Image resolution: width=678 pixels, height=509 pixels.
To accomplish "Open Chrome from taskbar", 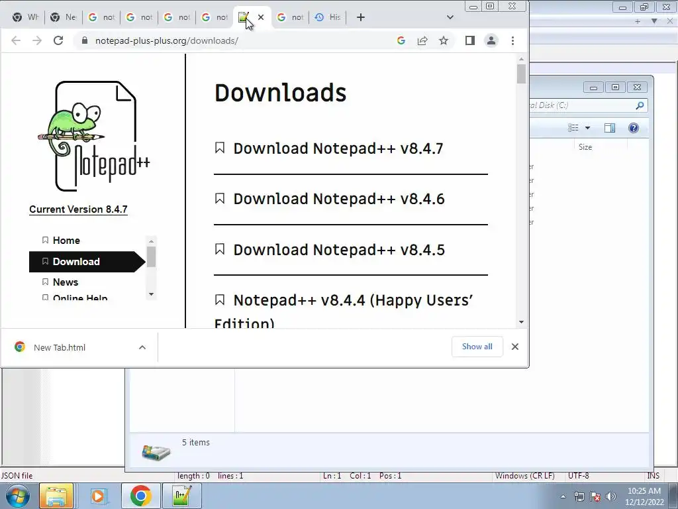I will 140,496.
